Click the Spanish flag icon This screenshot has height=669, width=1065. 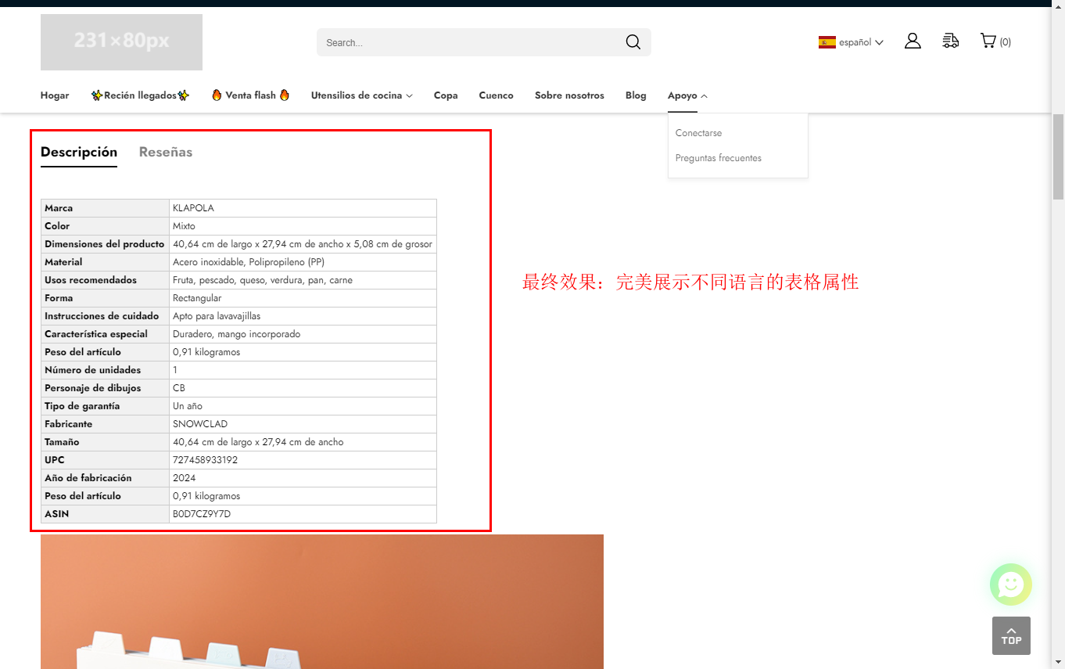pos(827,42)
